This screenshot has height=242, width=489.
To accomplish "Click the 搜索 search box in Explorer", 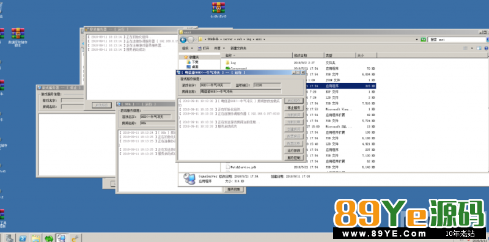I will click(456, 40).
